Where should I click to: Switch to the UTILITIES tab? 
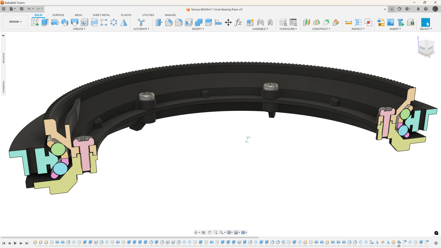(148, 15)
